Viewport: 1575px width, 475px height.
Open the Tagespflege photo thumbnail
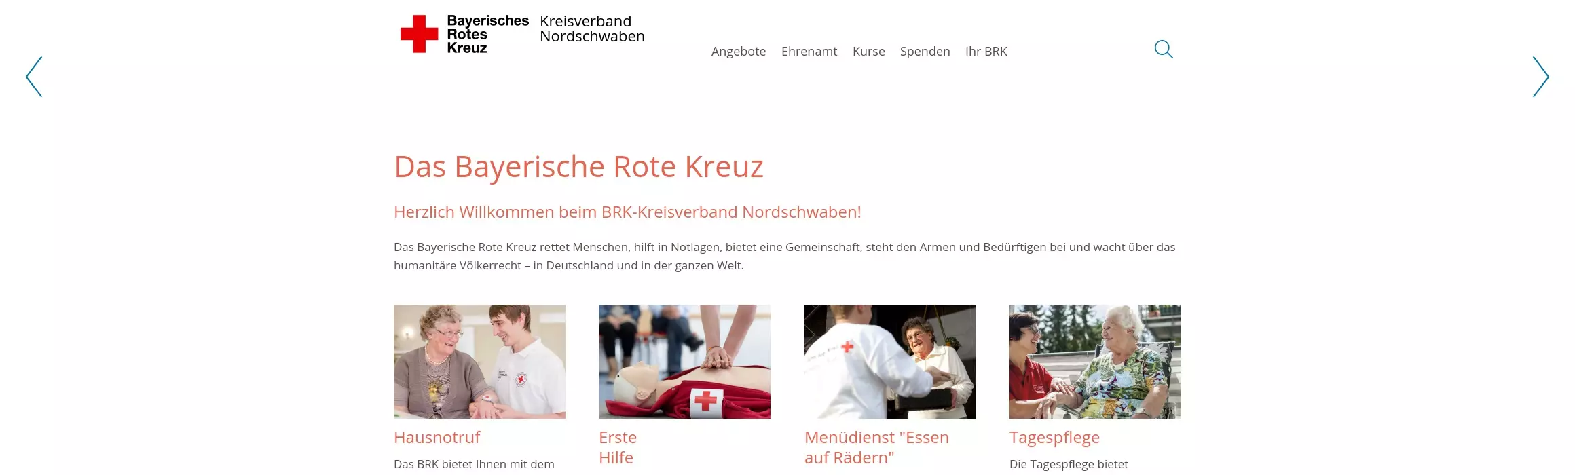[x=1095, y=362]
